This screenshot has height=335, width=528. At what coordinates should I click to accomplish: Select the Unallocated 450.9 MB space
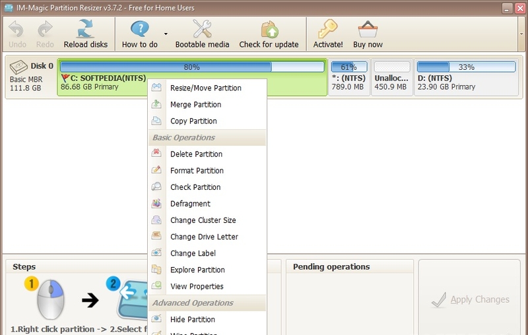coord(392,77)
